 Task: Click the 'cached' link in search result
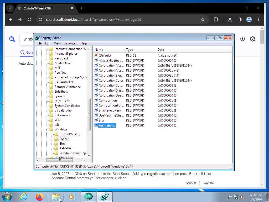(208, 183)
